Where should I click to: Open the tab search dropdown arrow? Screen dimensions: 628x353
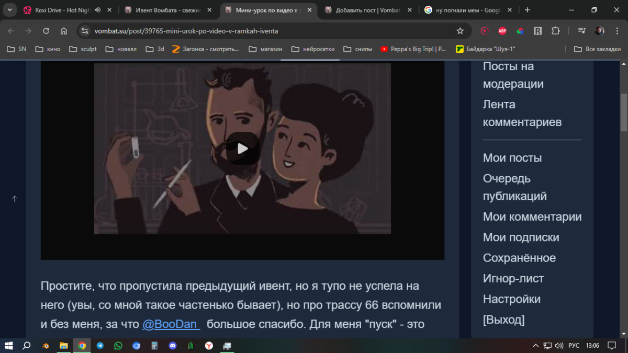[x=9, y=10]
